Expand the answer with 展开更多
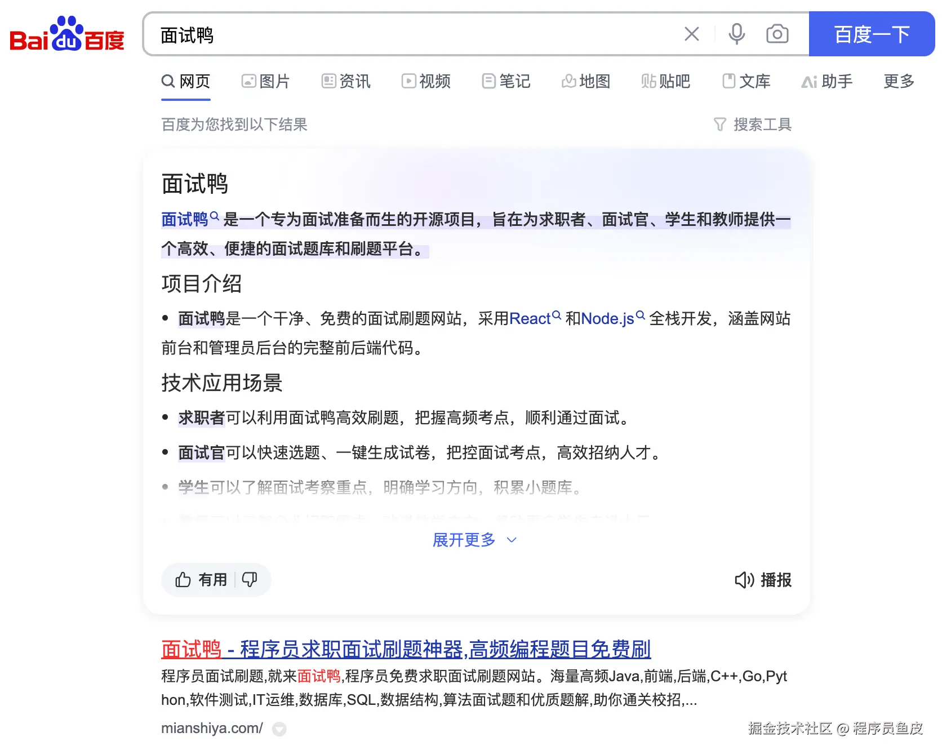942x755 pixels. [474, 540]
